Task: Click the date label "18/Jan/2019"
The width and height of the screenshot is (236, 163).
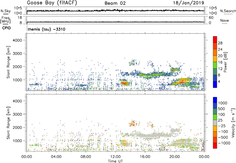Action: point(189,3)
